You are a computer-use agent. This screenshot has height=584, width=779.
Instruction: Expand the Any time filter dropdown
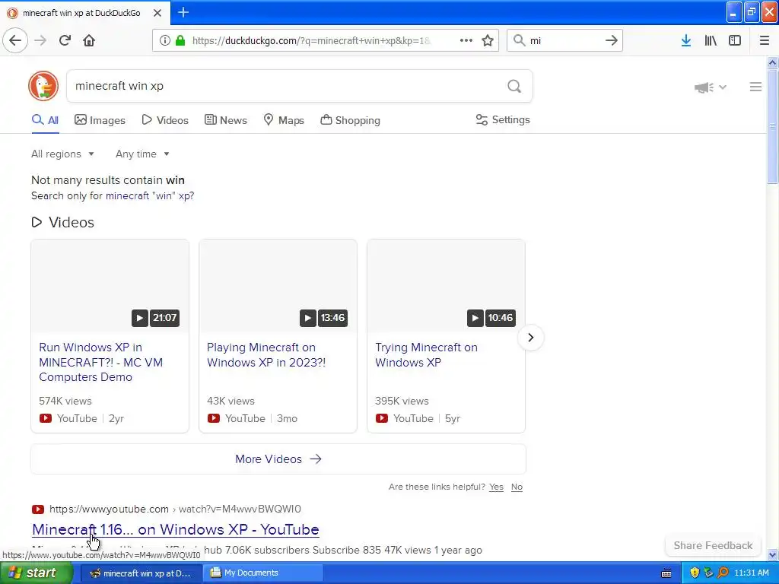142,154
